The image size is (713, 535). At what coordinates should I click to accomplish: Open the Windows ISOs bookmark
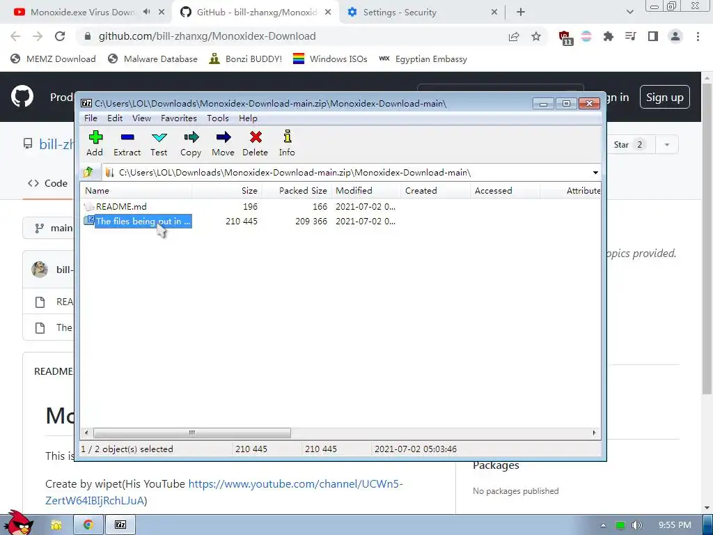[x=330, y=59]
